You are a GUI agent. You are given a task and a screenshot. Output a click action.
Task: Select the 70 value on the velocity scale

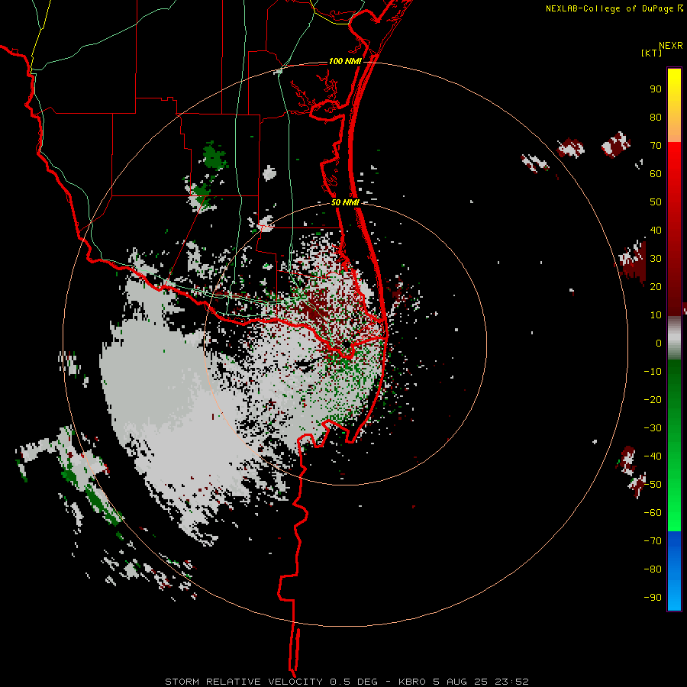[656, 146]
